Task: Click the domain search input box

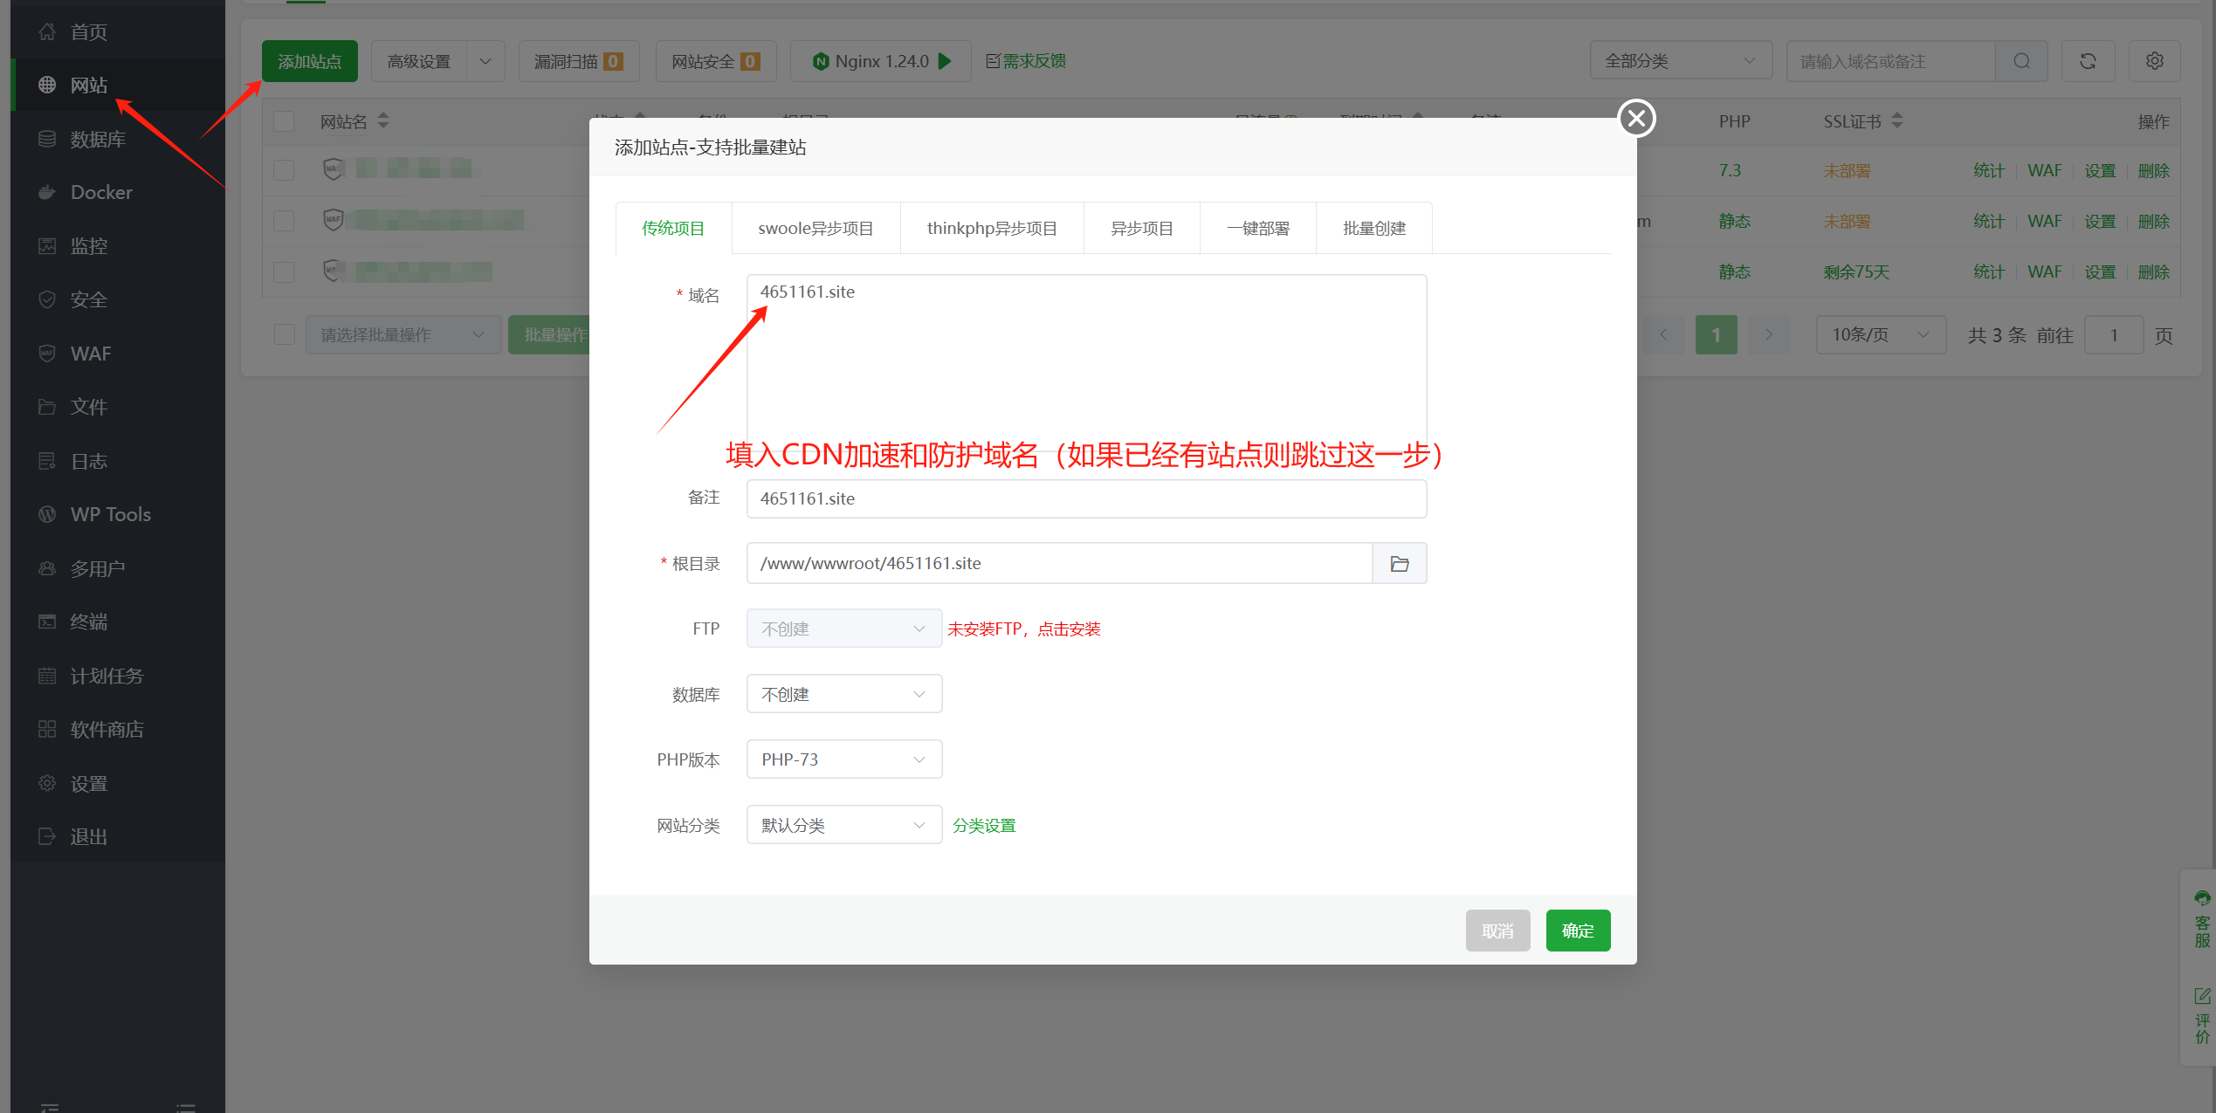Action: point(1890,61)
